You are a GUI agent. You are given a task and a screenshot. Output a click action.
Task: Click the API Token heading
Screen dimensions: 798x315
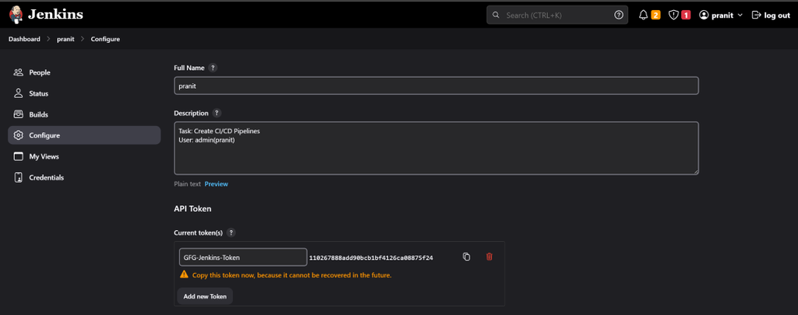(x=192, y=208)
